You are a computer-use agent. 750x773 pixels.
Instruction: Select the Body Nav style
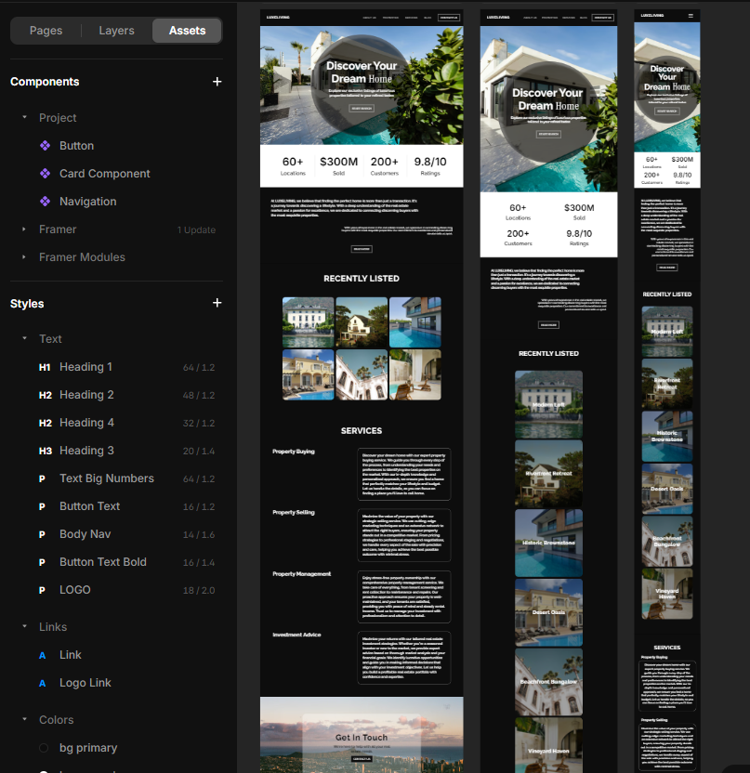point(116,534)
